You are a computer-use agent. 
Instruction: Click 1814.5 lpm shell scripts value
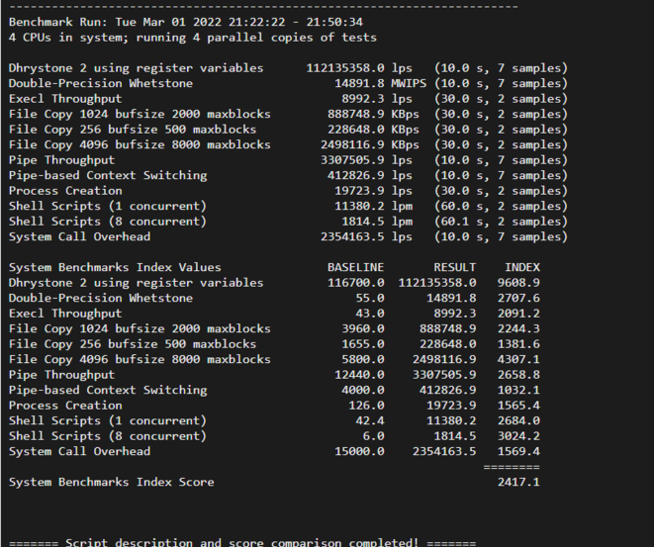point(377,222)
